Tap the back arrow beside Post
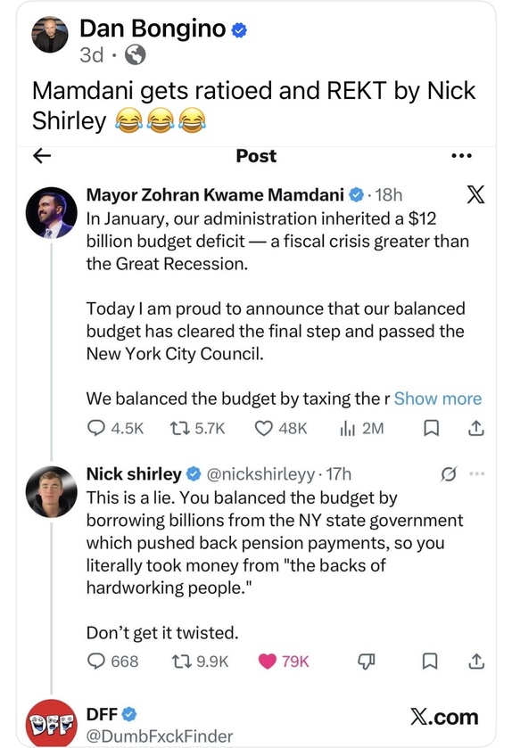Viewport: 512px width, 748px height. coord(42,155)
